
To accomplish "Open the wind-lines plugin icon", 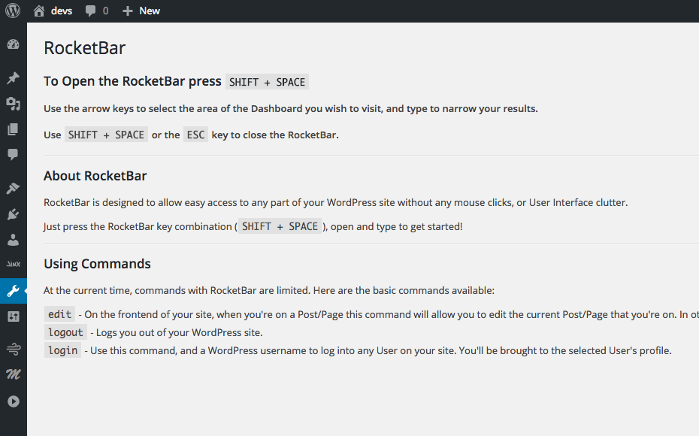I will pos(14,349).
